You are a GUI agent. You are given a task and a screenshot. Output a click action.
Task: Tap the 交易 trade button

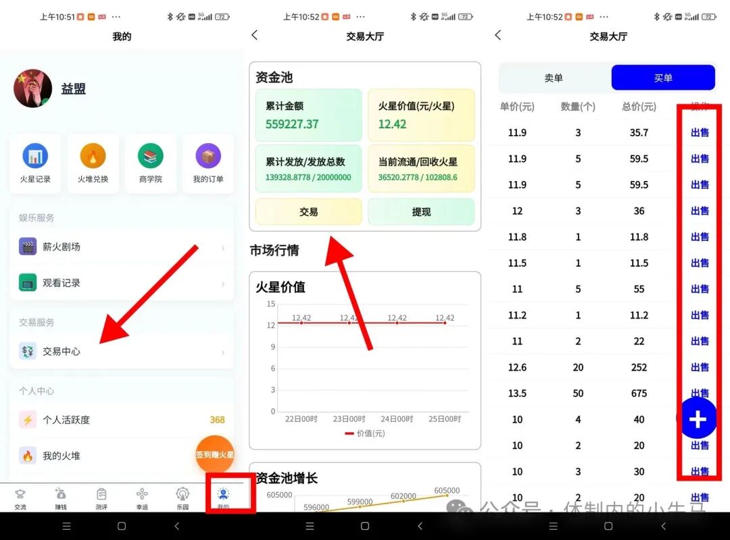309,211
